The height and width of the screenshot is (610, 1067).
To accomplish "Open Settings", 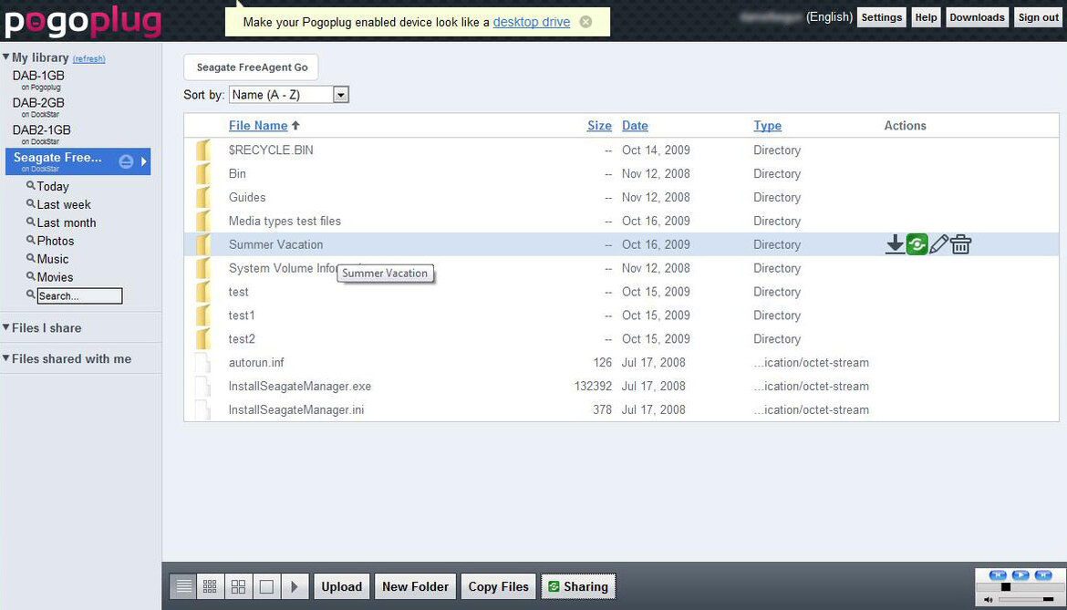I will point(881,17).
